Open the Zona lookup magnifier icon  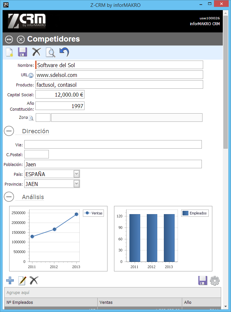(31, 118)
